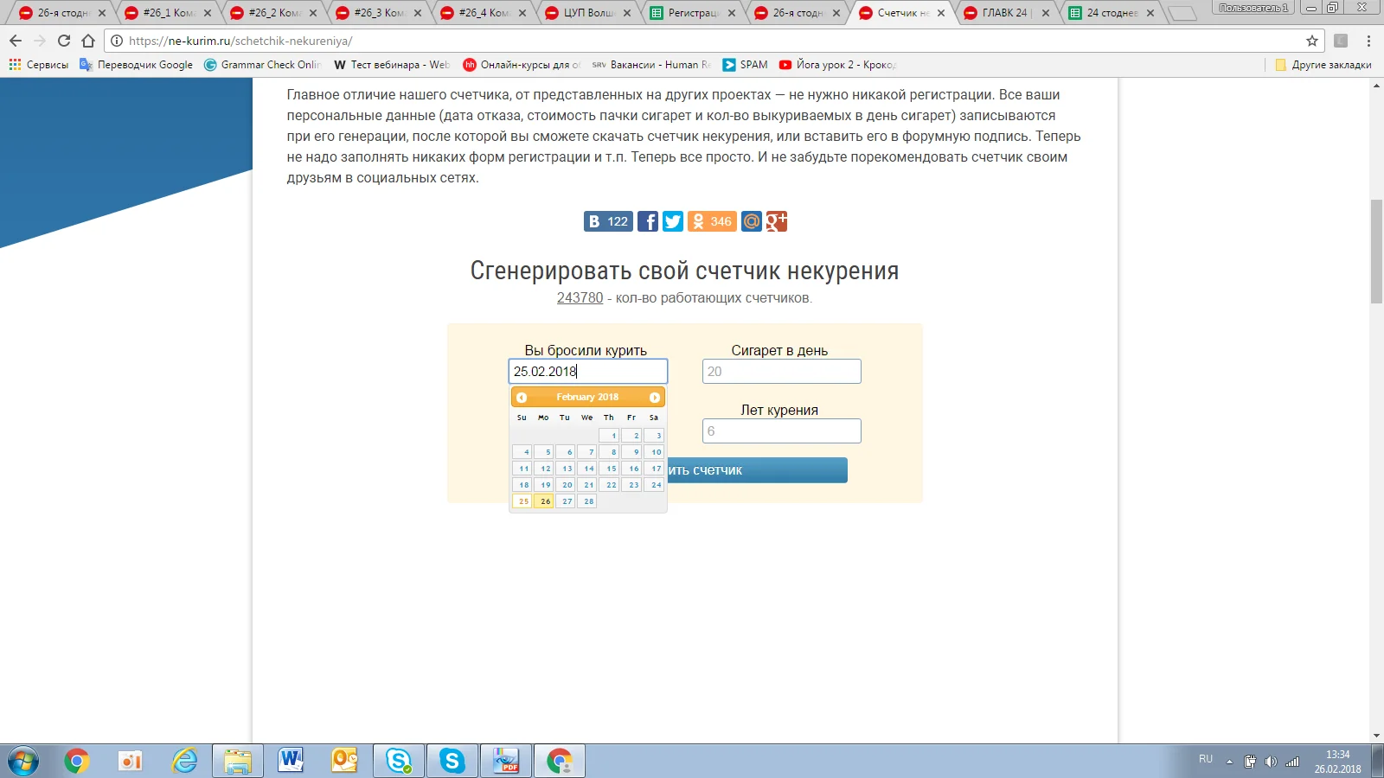The image size is (1384, 778).
Task: Open the Онлайн-курсы для bookmark
Action: pyautogui.click(x=522, y=65)
